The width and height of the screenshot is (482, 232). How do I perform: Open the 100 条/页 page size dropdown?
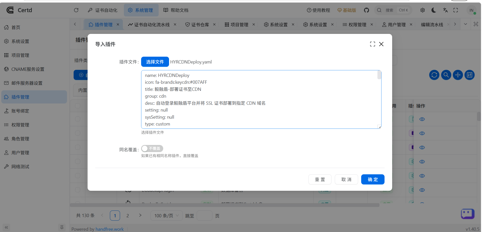coord(167,216)
